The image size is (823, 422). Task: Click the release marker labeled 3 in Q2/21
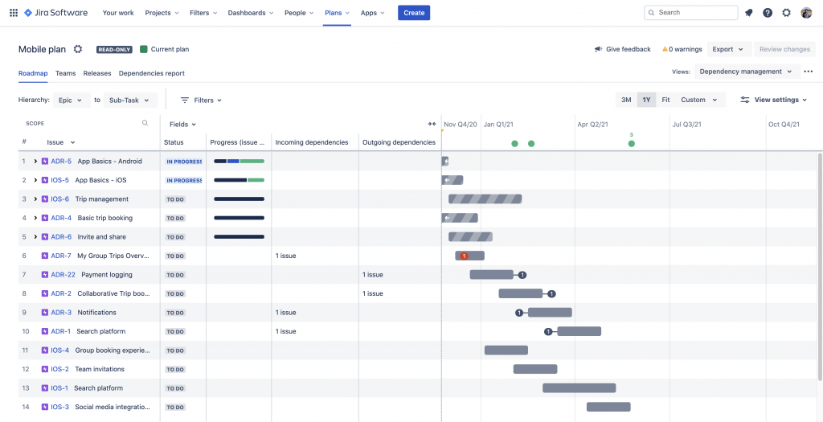click(632, 143)
